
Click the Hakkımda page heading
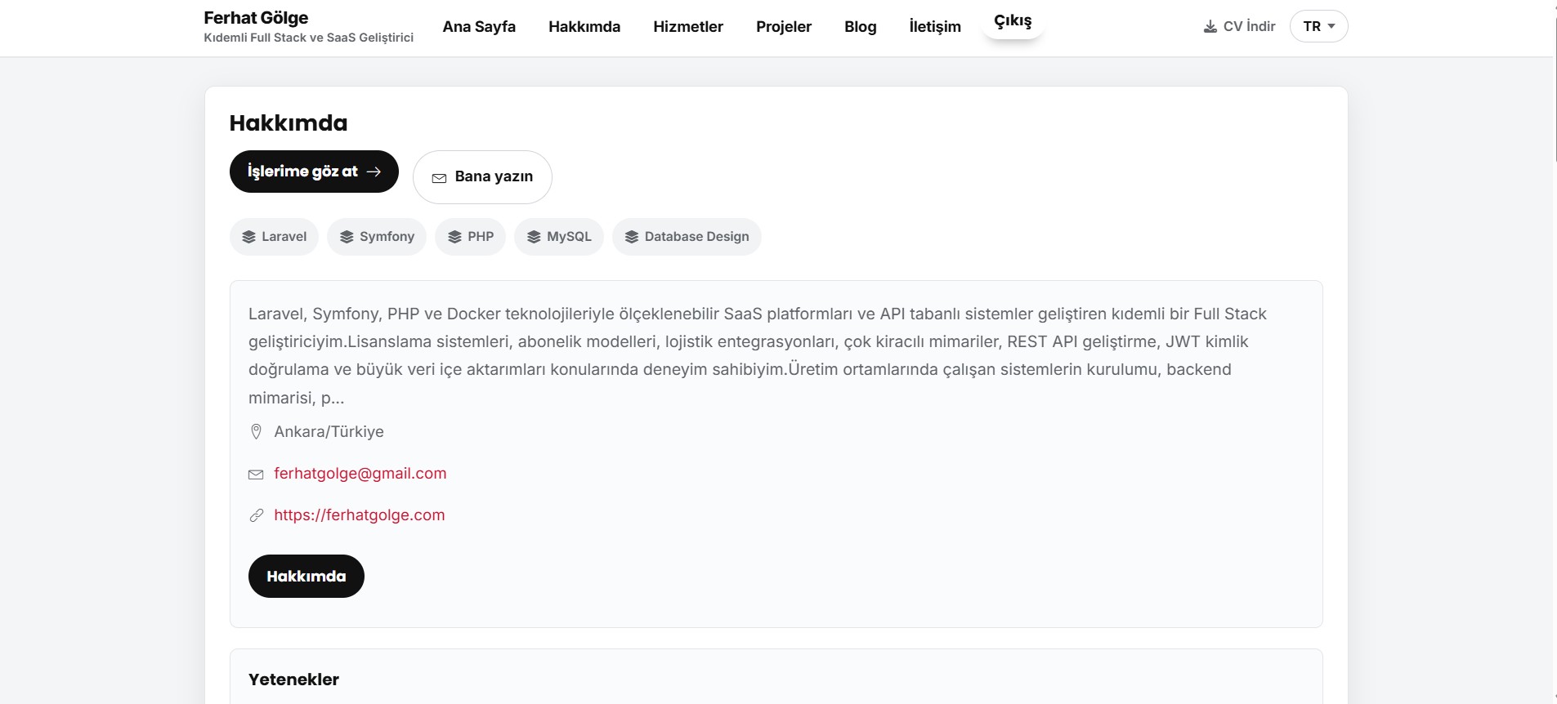(x=289, y=123)
